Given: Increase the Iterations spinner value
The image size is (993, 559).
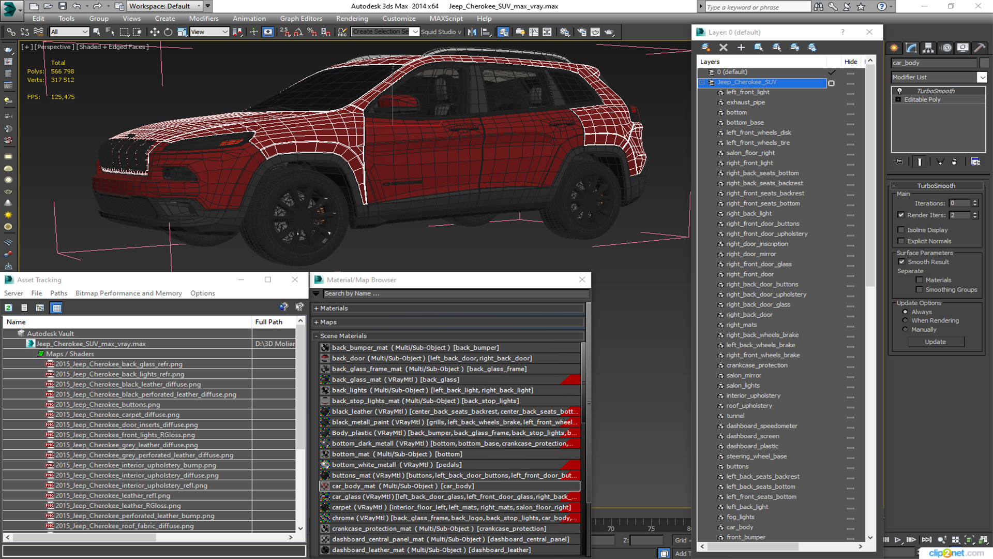Looking at the screenshot, I should 975,201.
